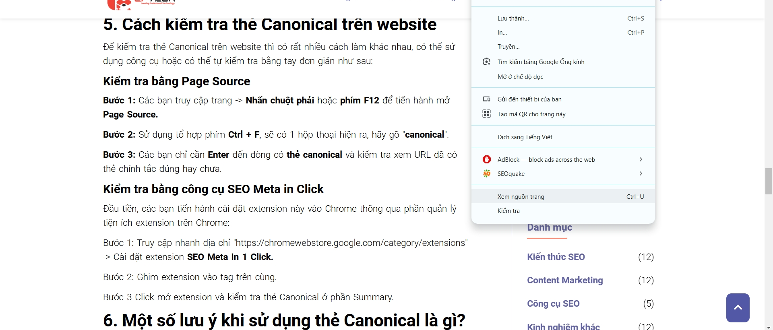Click bold text 'thẻ canonical' in Bước 3
The image size is (773, 330).
point(314,155)
